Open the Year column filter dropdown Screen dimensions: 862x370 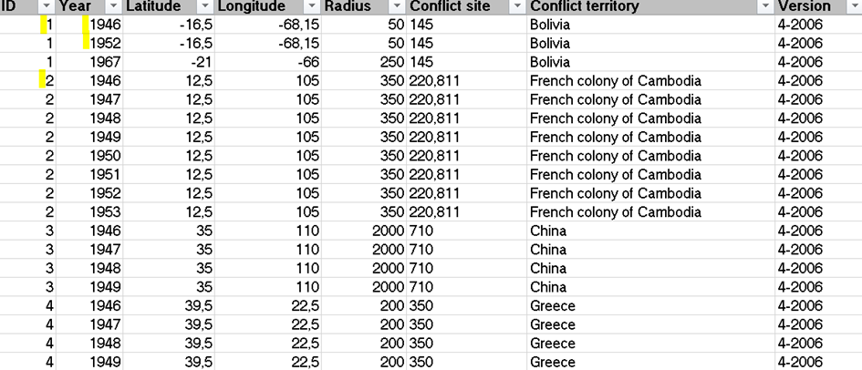point(114,7)
